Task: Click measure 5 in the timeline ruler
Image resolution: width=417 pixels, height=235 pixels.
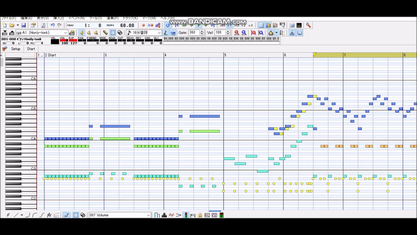Action: pos(225,55)
